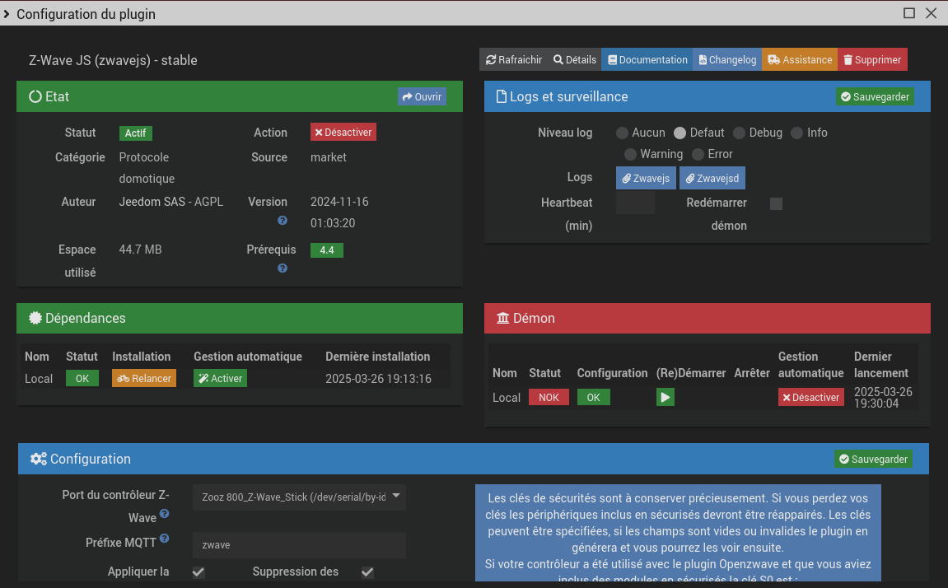The image size is (948, 588).
Task: Click the Désactiver button in the Démon panel
Action: click(x=810, y=398)
